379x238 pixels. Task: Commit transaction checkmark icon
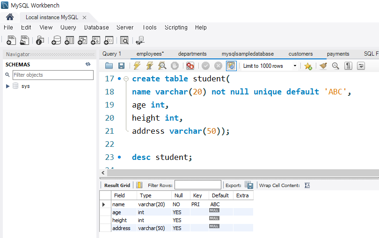tap(206, 66)
